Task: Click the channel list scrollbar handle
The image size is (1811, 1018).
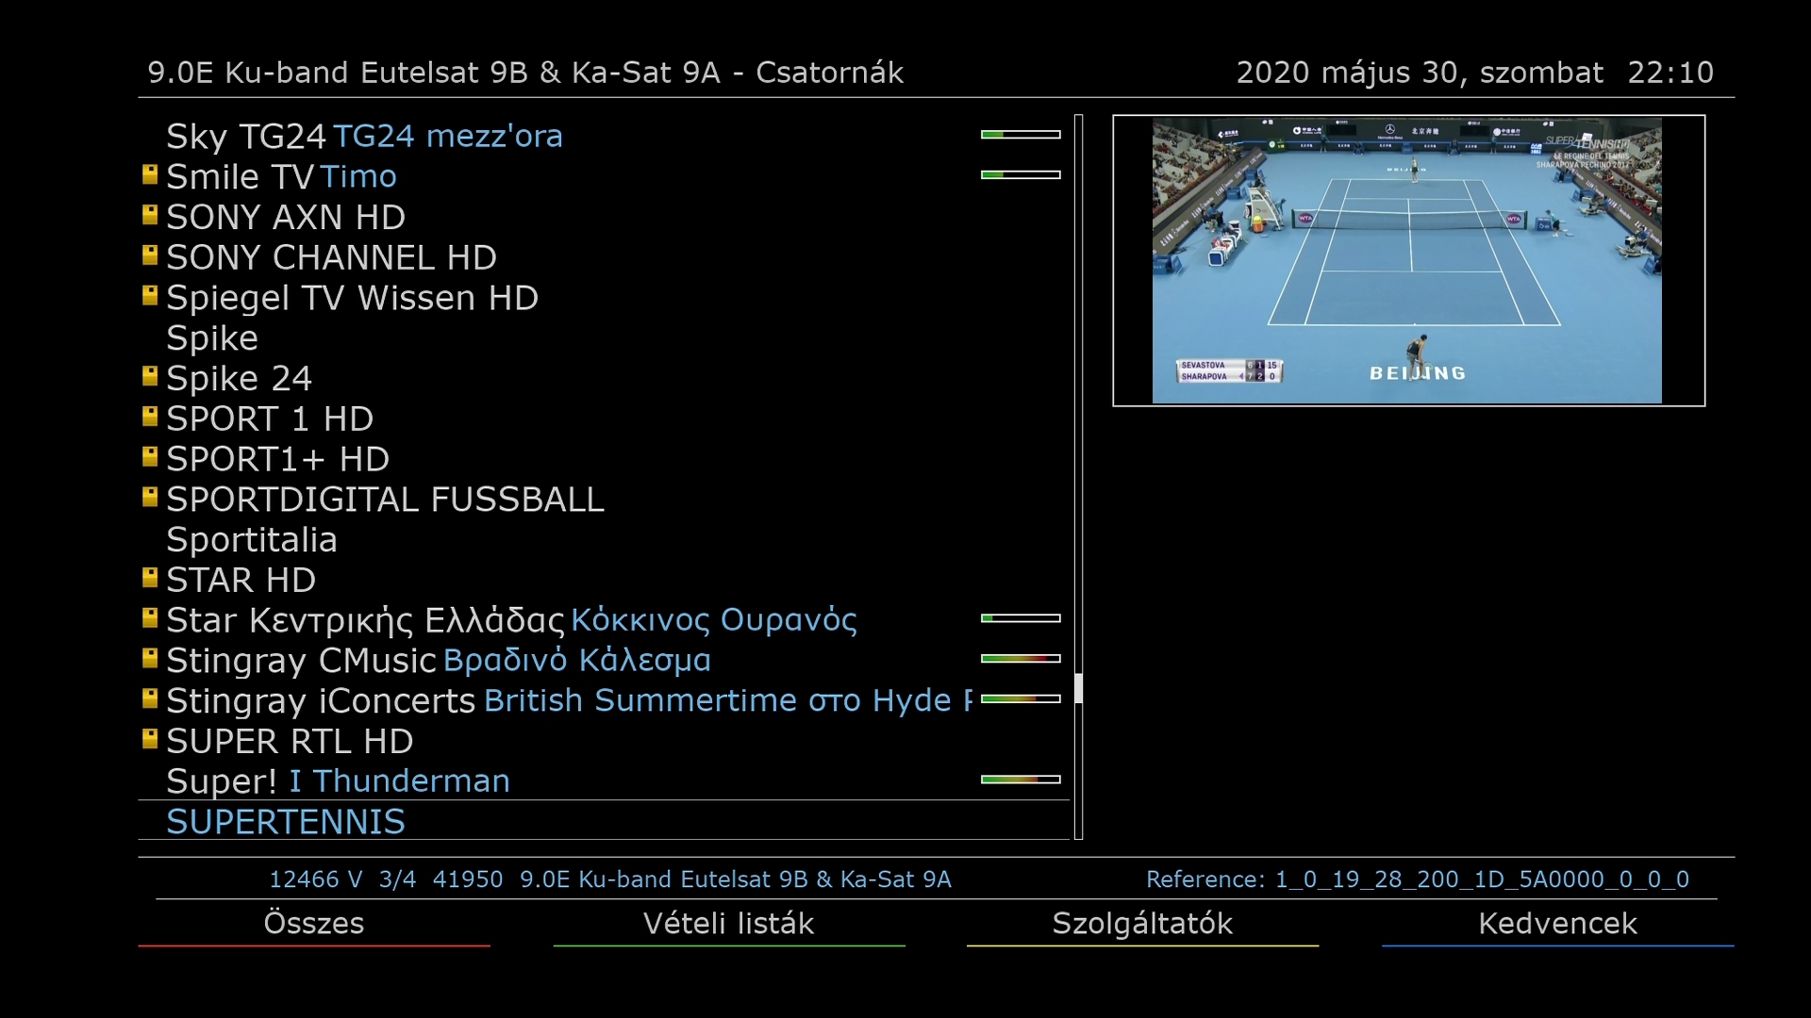Action: click(1078, 689)
